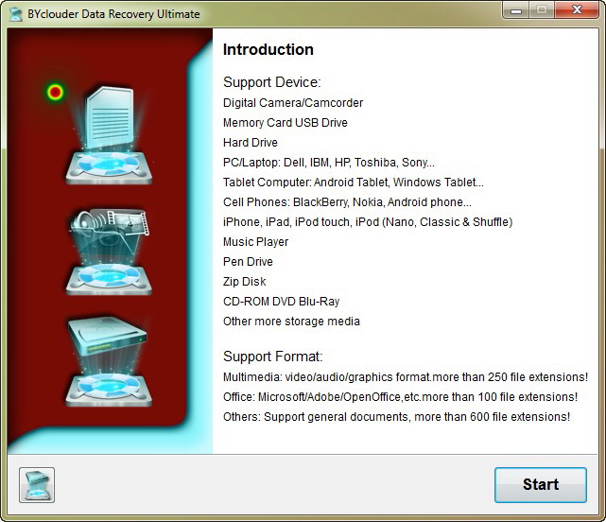Click the BYclouder app icon in title bar
This screenshot has height=522, width=606.
tap(14, 13)
